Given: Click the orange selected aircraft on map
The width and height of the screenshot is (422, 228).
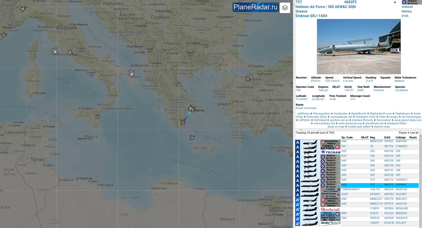Looking at the screenshot, I should (x=183, y=122).
